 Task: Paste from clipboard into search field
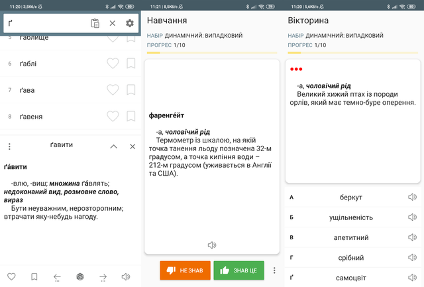[95, 23]
